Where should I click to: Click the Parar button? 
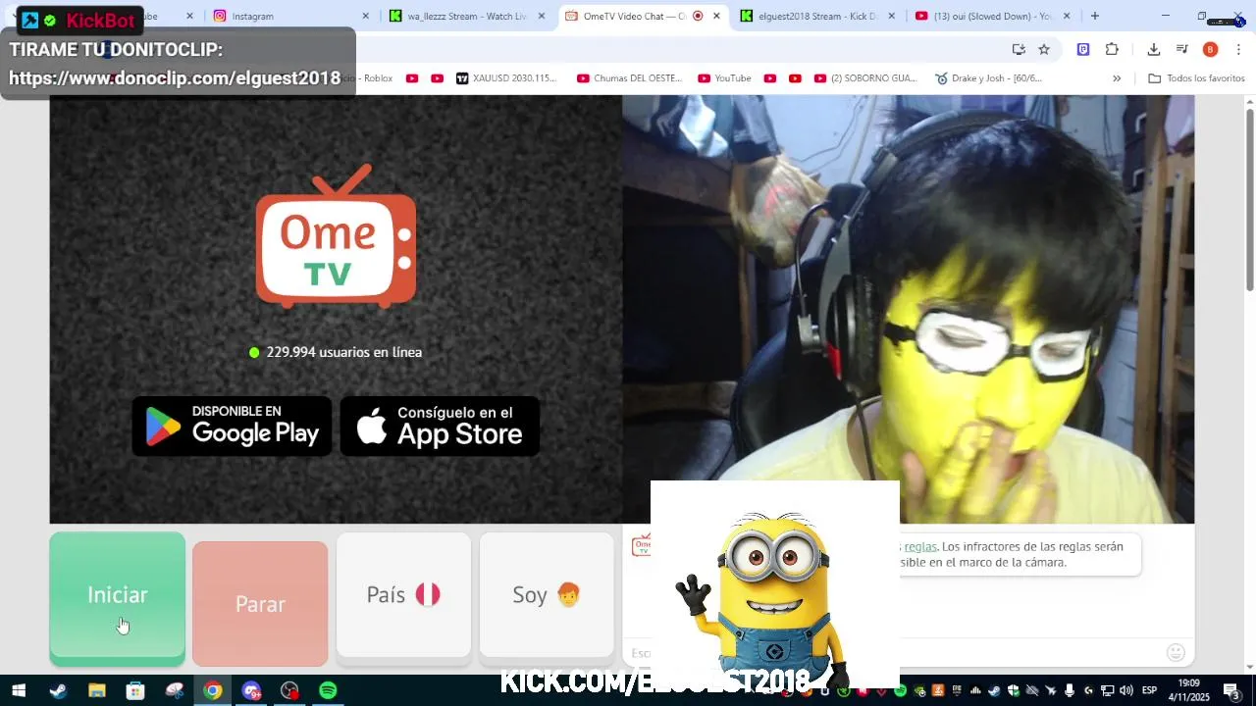[x=260, y=604]
